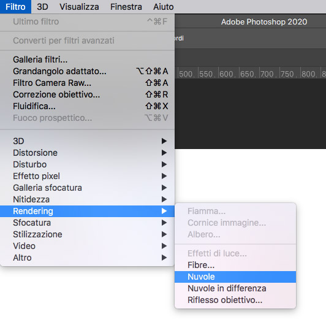This screenshot has height=322, width=326.
Task: Open the Aiuto menu
Action: tap(164, 7)
